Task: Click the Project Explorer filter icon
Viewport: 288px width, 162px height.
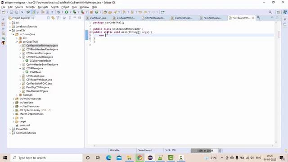Action: pyautogui.click(x=58, y=18)
